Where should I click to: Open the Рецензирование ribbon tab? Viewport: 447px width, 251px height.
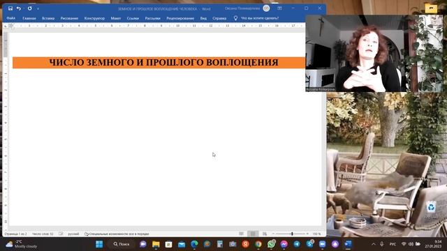tap(180, 18)
